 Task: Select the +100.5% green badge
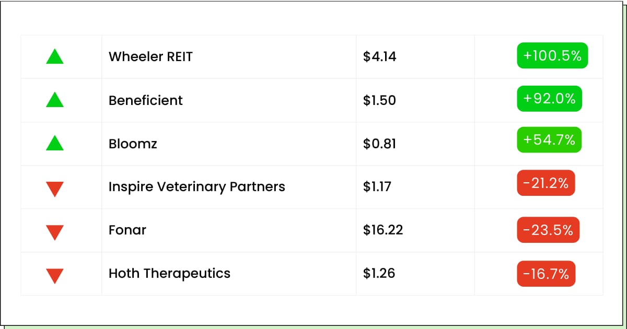[x=552, y=55]
